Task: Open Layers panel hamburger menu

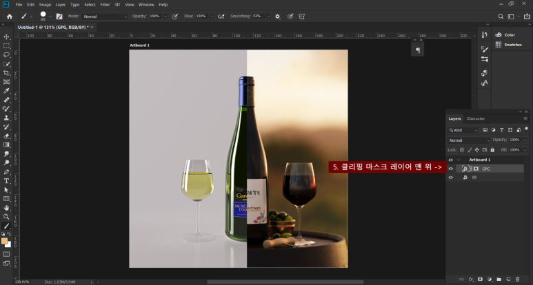Action: [x=525, y=118]
